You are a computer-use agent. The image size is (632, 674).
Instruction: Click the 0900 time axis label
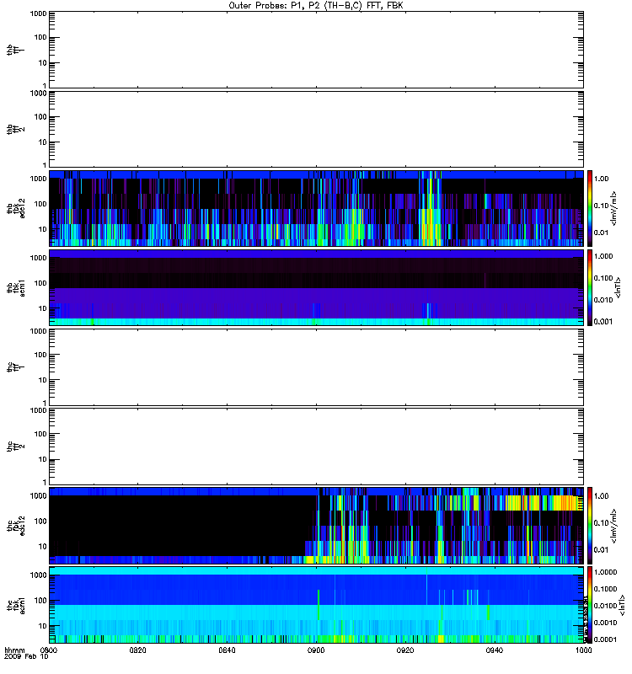click(x=316, y=650)
